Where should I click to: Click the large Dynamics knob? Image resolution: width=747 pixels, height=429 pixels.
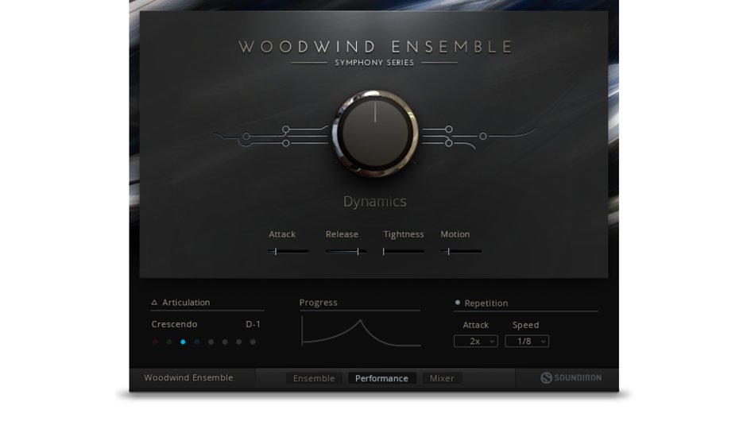coord(375,133)
